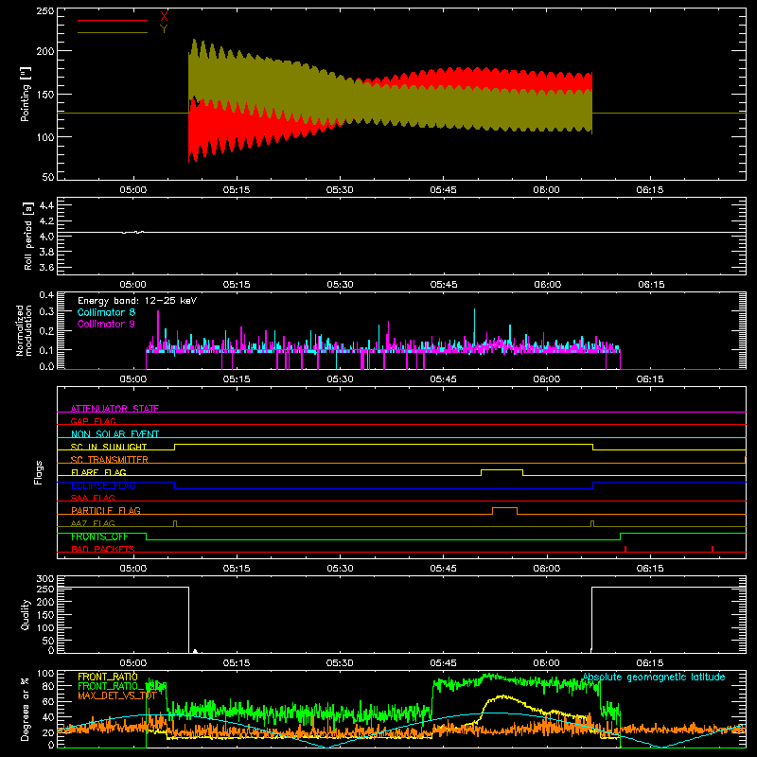Select the cyan Collimator 8 legend entry
The height and width of the screenshot is (757, 757).
106,312
